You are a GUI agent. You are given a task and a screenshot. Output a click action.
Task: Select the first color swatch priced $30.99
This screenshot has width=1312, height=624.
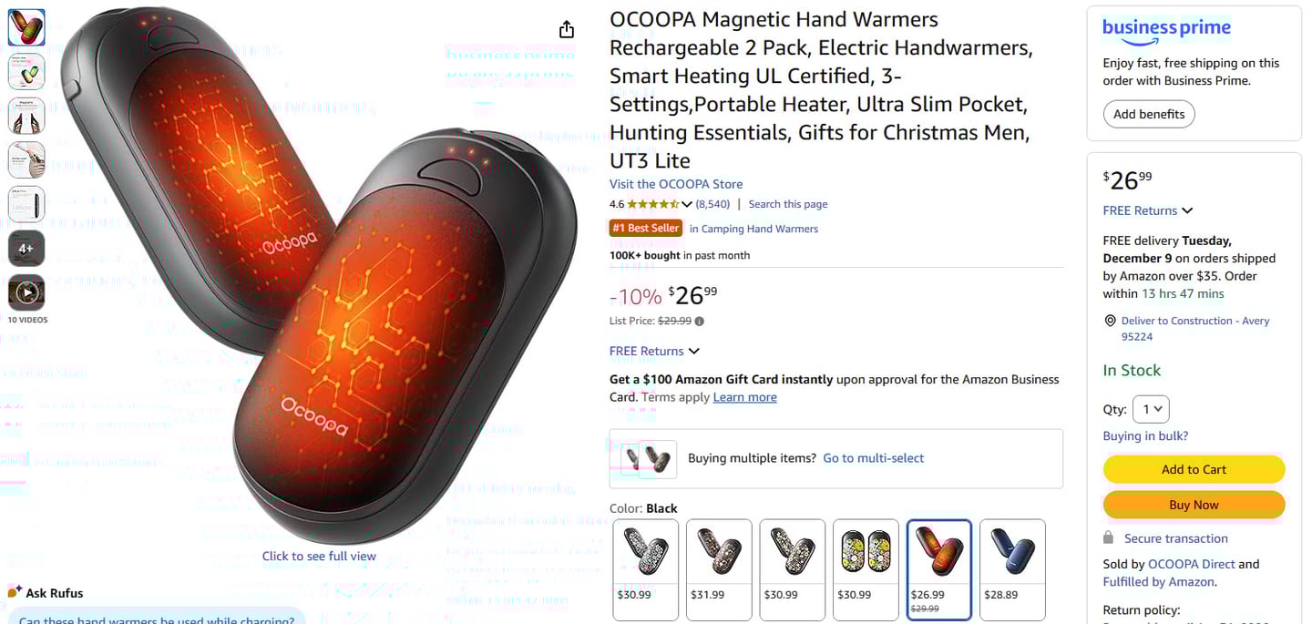pos(646,569)
